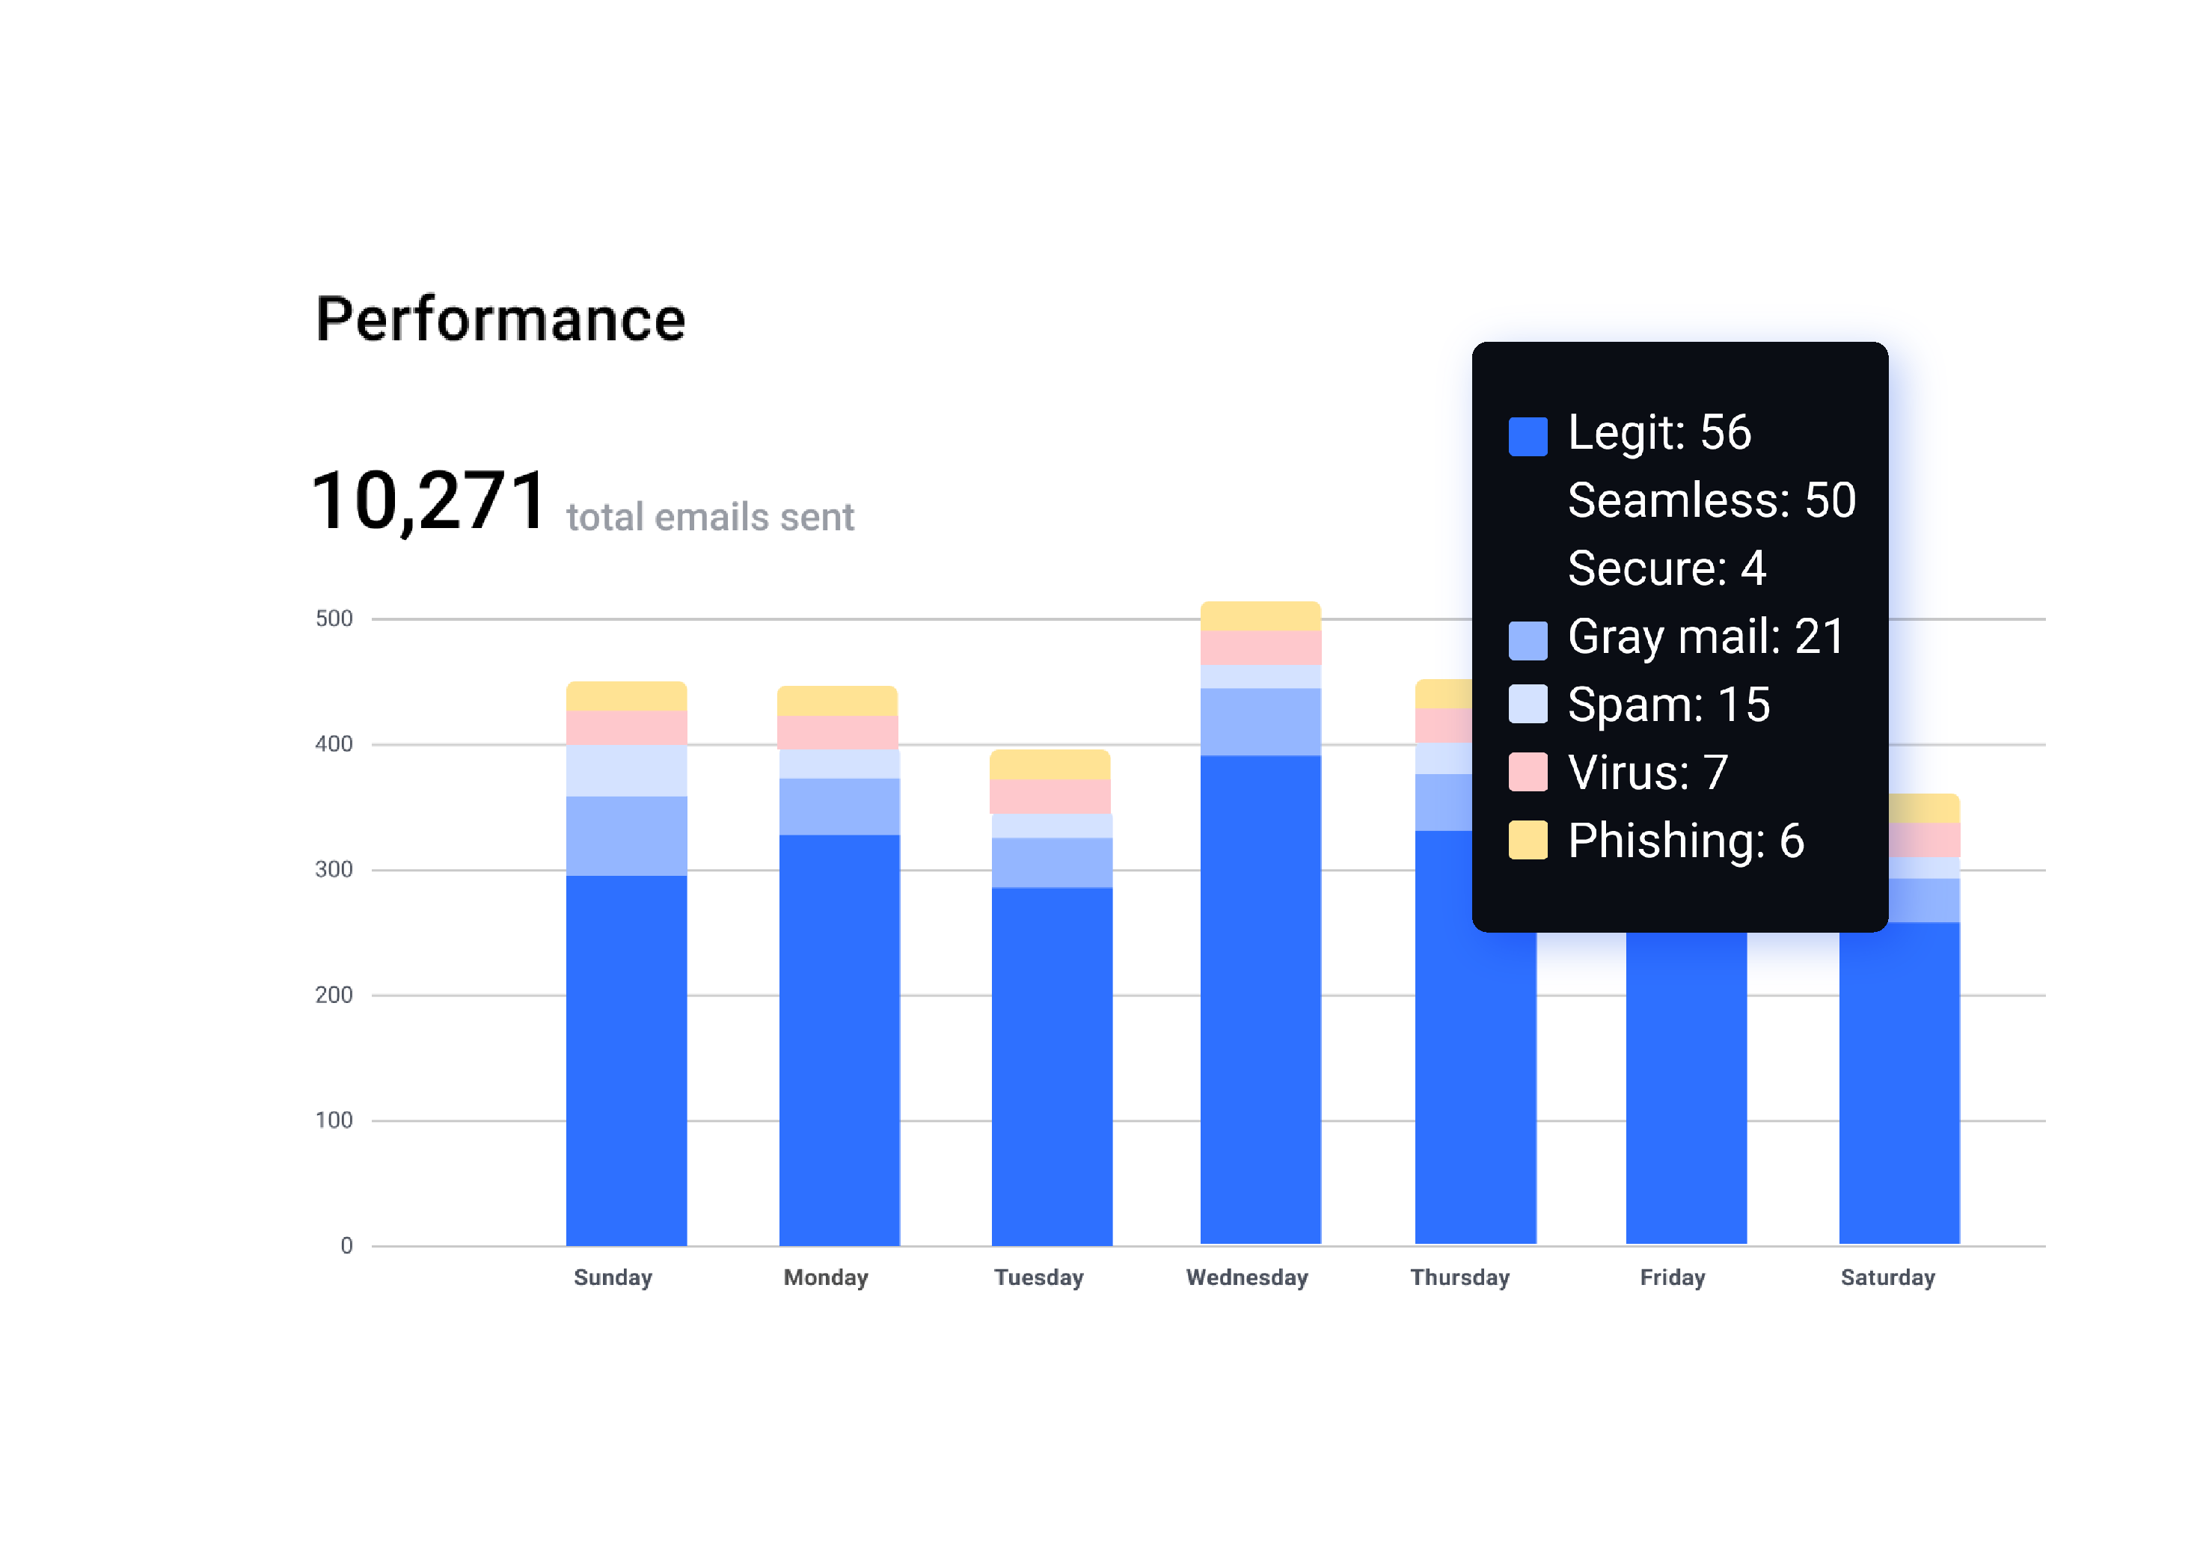Click the Spam legend color swatch
This screenshot has height=1543, width=2209.
[x=1527, y=703]
